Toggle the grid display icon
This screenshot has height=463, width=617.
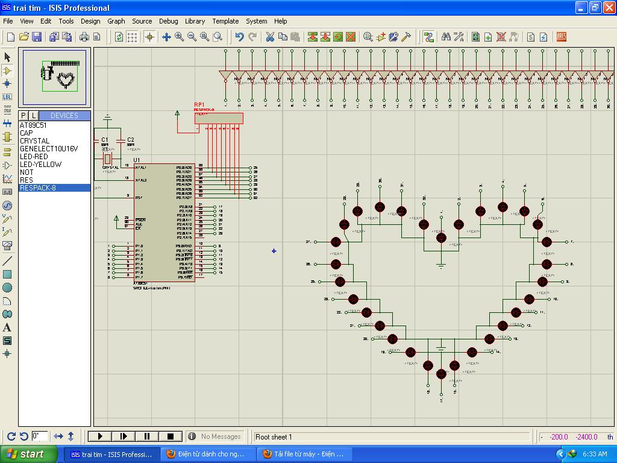132,37
